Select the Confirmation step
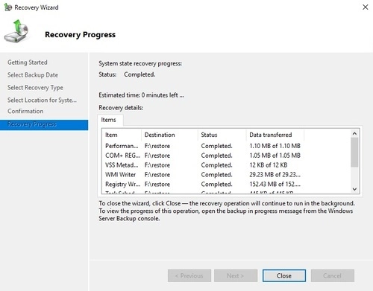 pos(25,111)
